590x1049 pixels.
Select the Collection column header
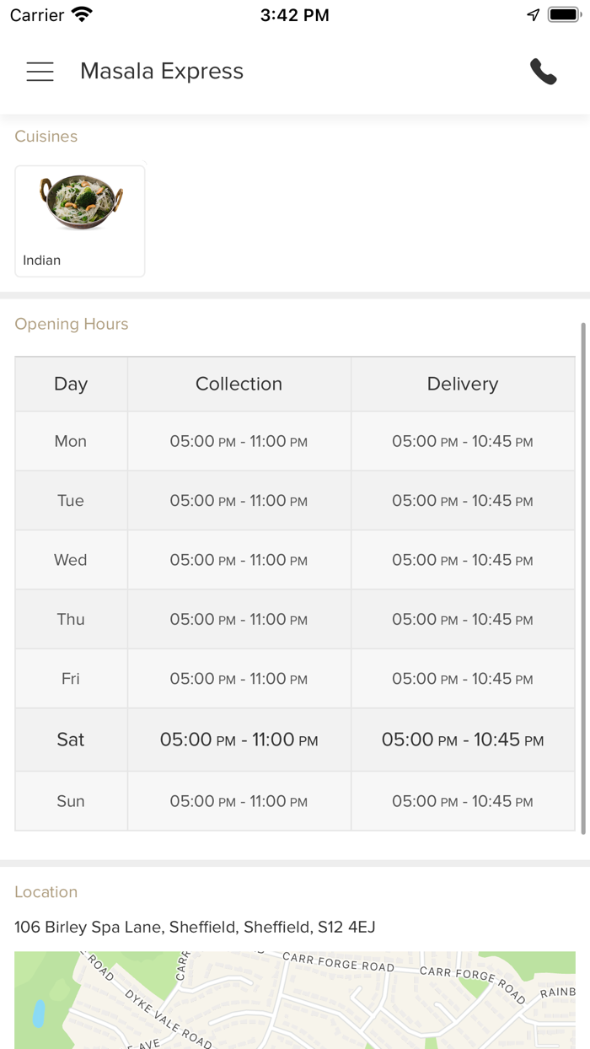click(239, 384)
